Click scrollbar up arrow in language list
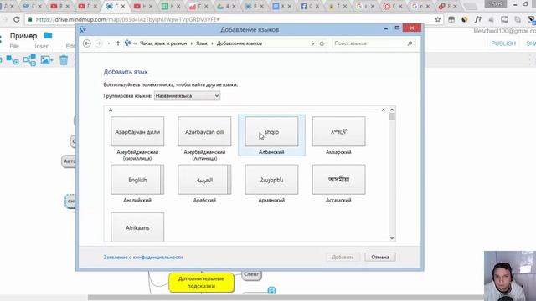This screenshot has height=301, width=536. pyautogui.click(x=392, y=110)
